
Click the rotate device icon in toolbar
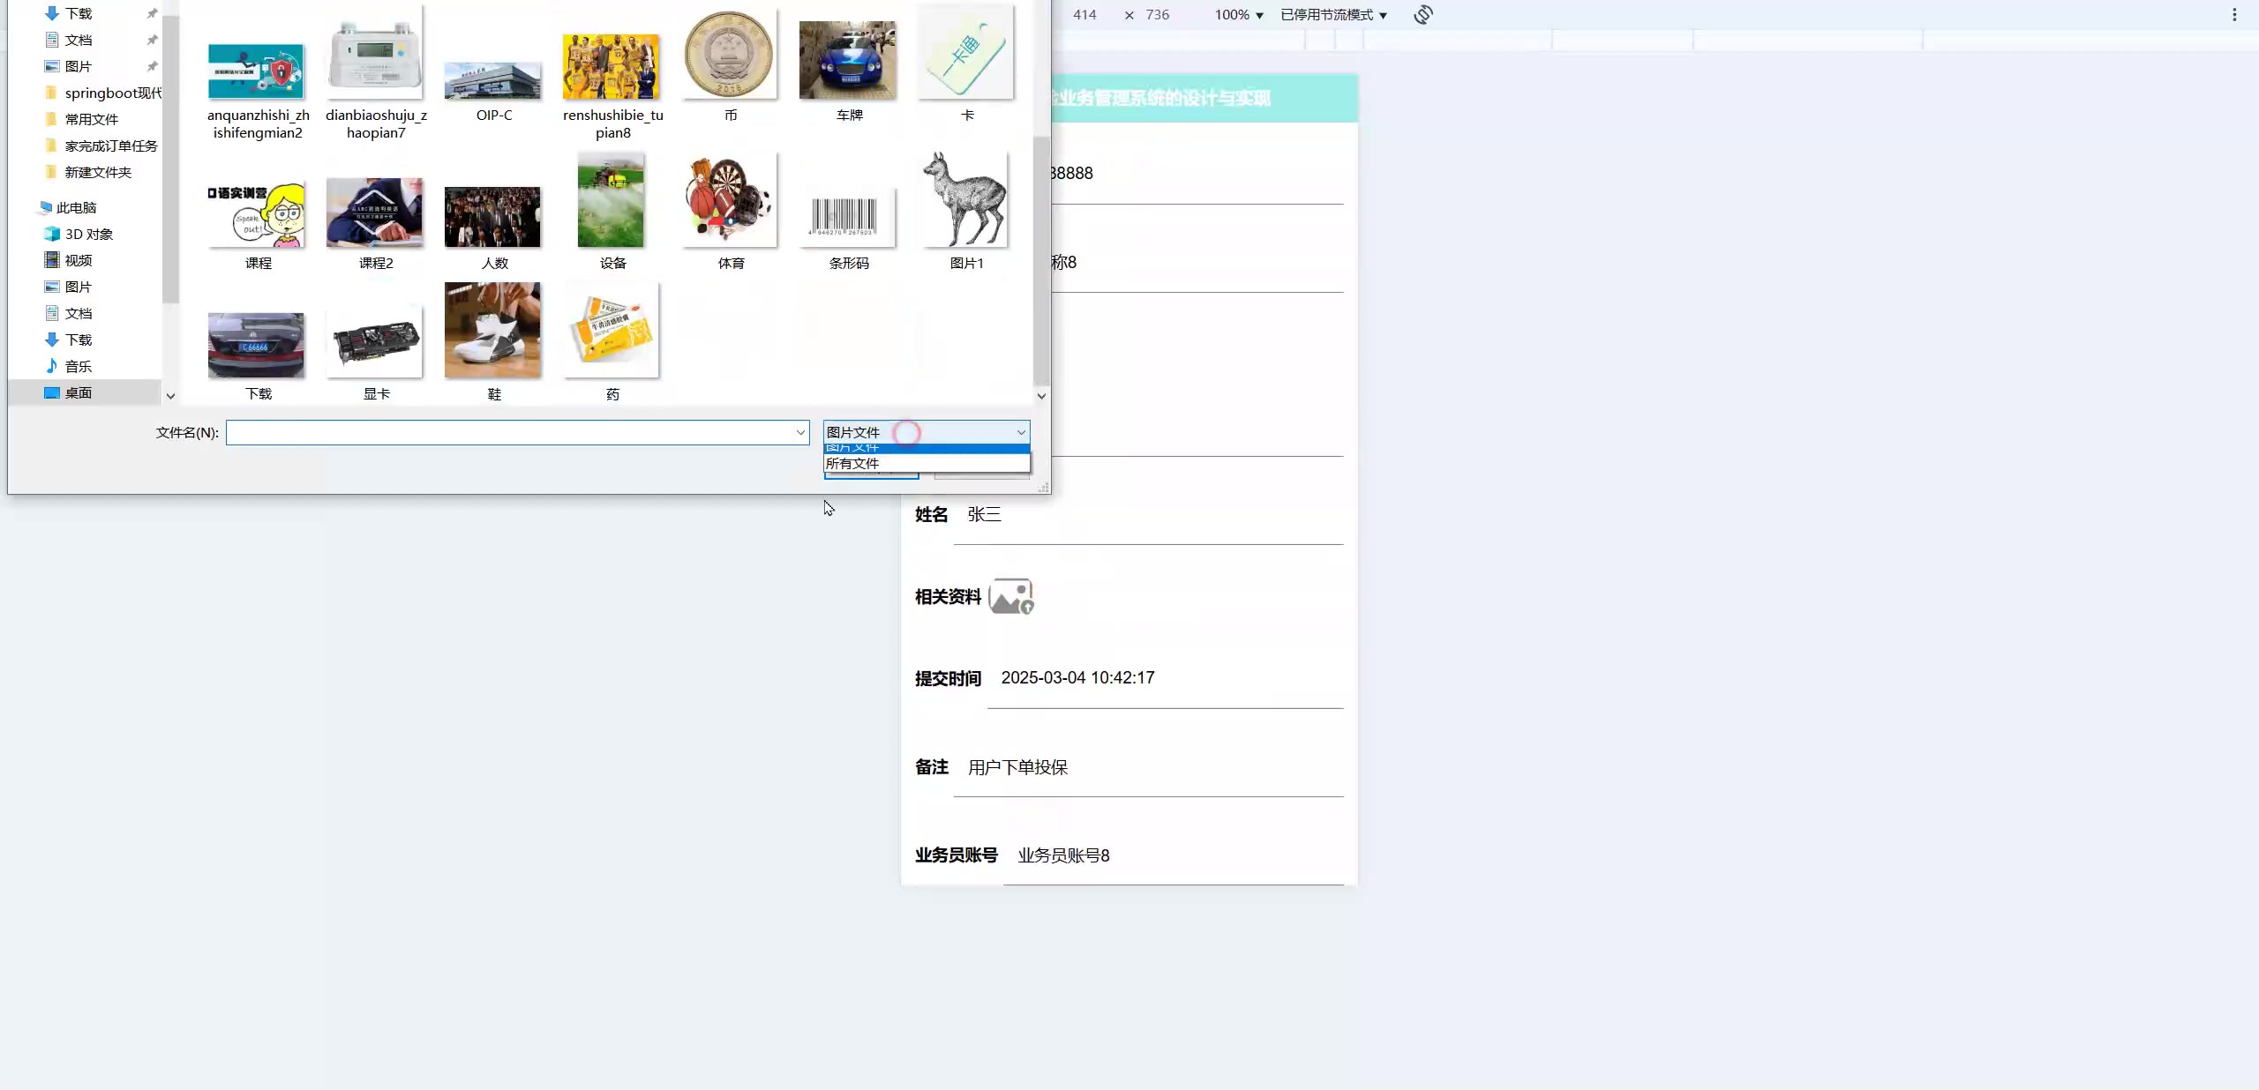tap(1422, 15)
